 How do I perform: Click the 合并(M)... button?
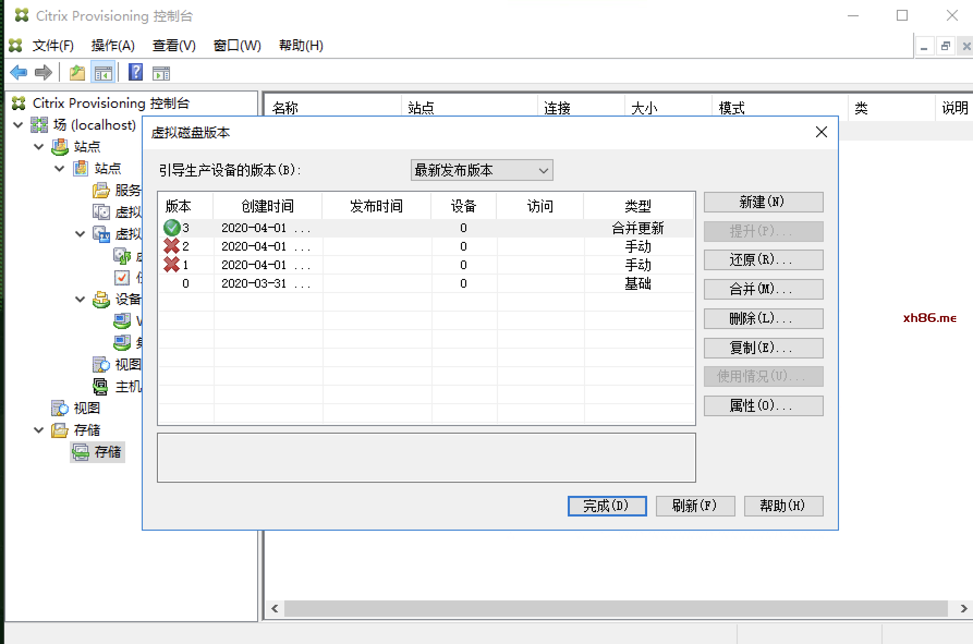click(x=763, y=289)
